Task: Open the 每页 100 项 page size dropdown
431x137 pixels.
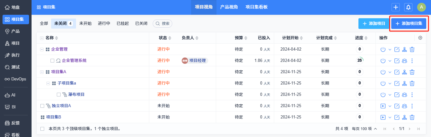Action: click(364, 129)
